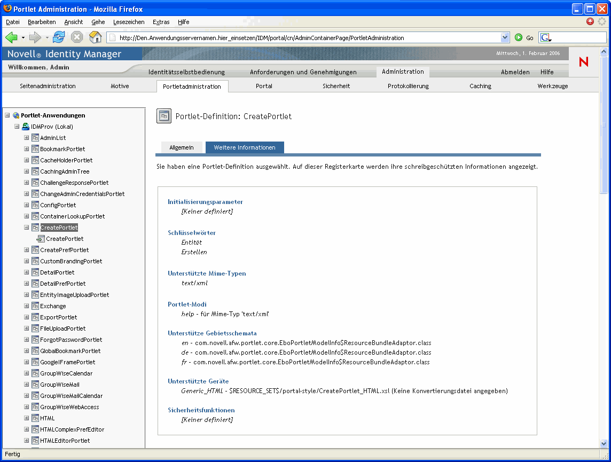The image size is (611, 462).
Task: Select the ContainerLookupPortlet tree item
Action: click(x=73, y=216)
